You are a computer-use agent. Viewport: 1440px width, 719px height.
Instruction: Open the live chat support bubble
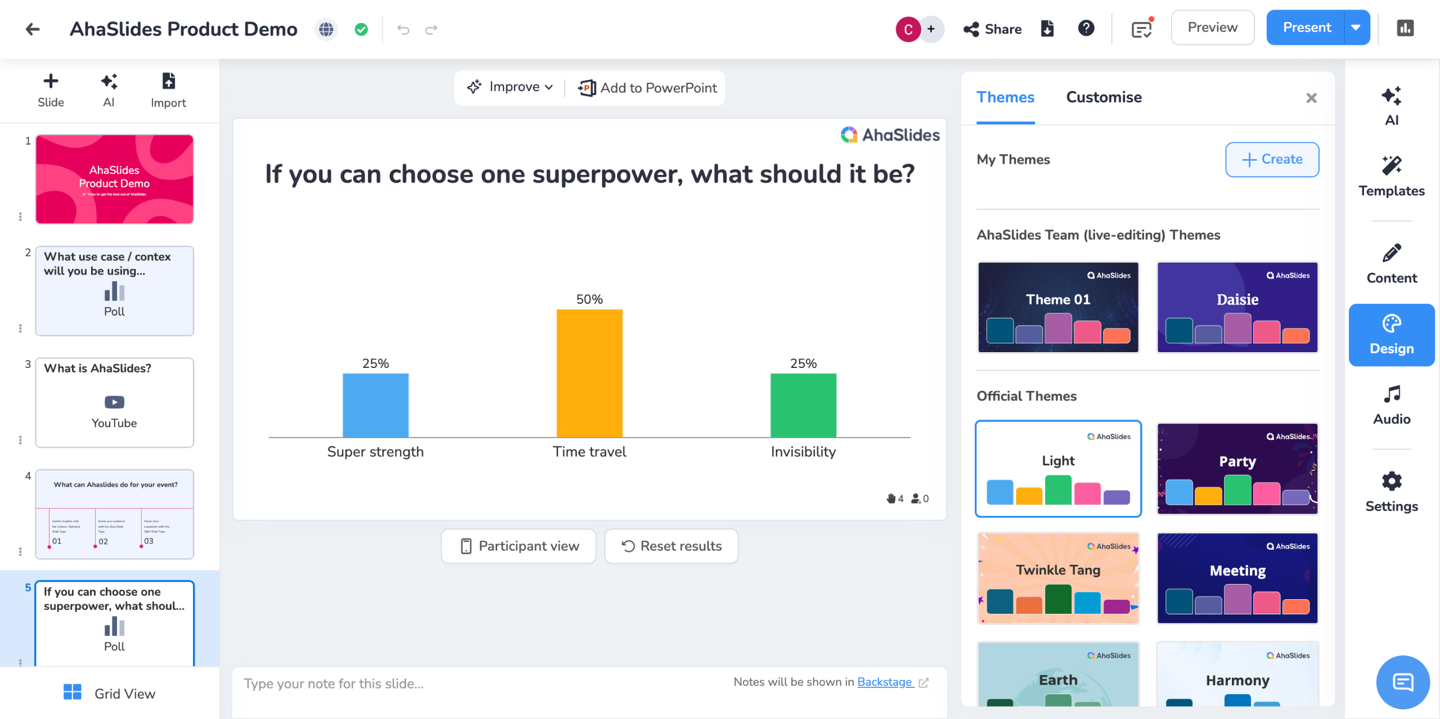[x=1403, y=682]
